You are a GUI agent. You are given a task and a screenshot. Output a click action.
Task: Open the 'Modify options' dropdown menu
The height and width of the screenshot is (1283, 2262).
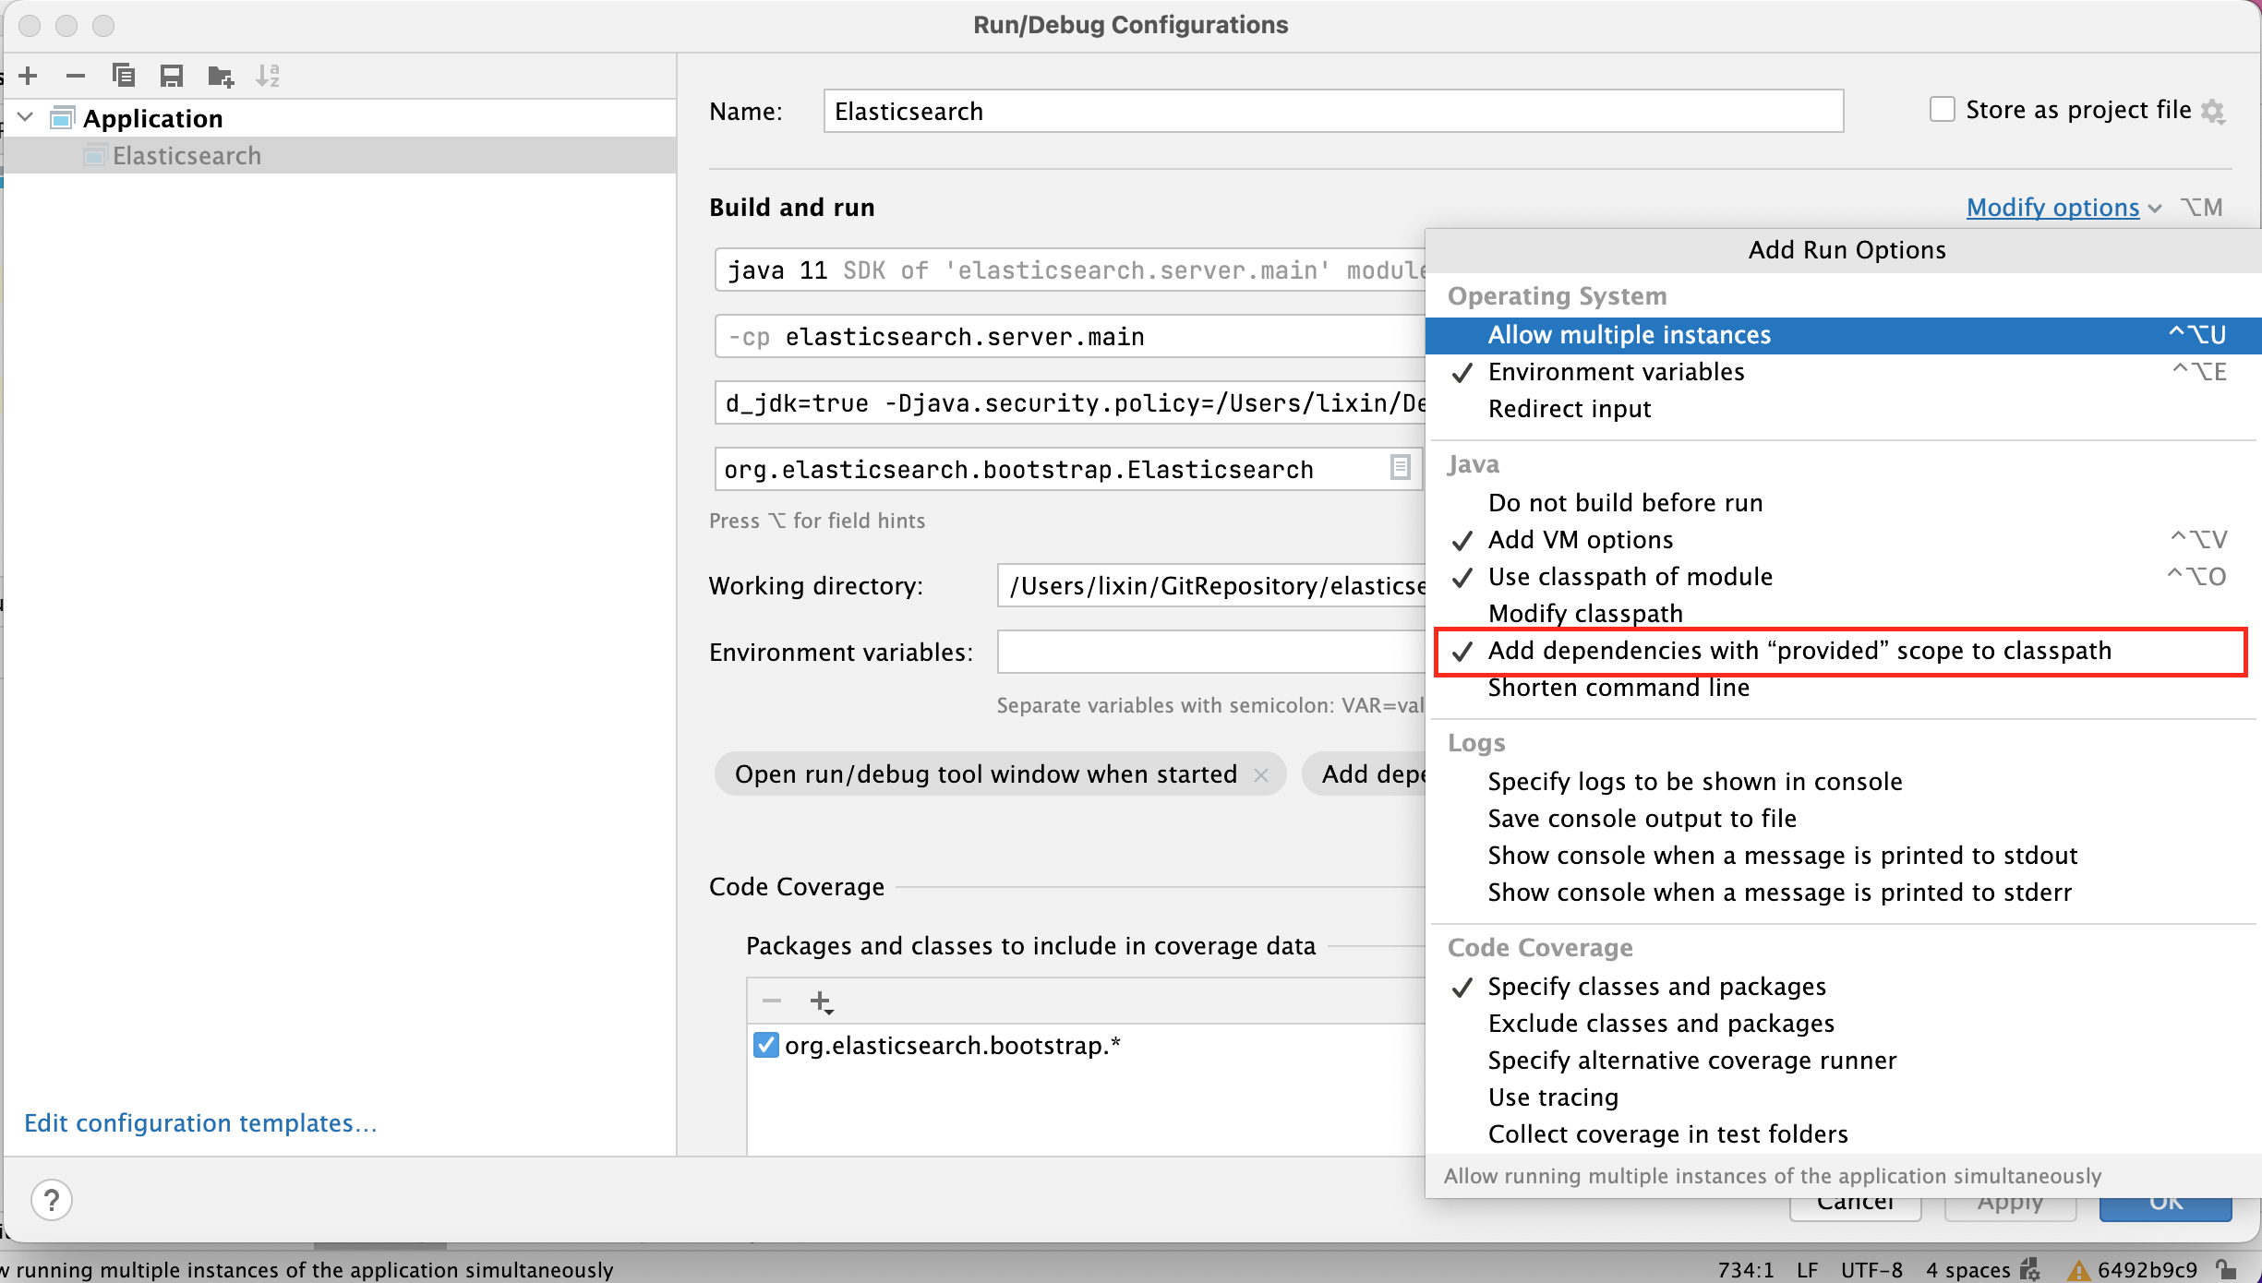point(2054,207)
